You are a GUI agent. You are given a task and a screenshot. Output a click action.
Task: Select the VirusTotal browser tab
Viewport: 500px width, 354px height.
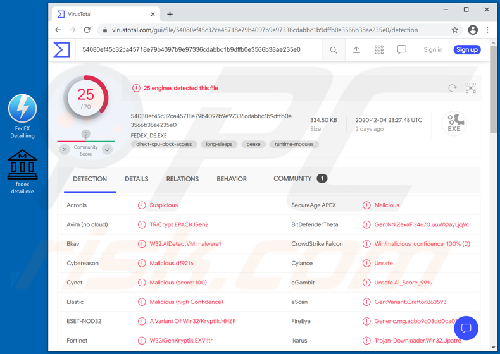106,14
